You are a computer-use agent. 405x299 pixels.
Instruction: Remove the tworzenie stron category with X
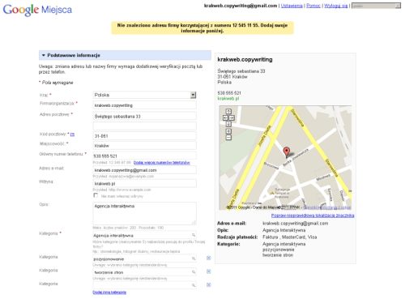pos(208,271)
